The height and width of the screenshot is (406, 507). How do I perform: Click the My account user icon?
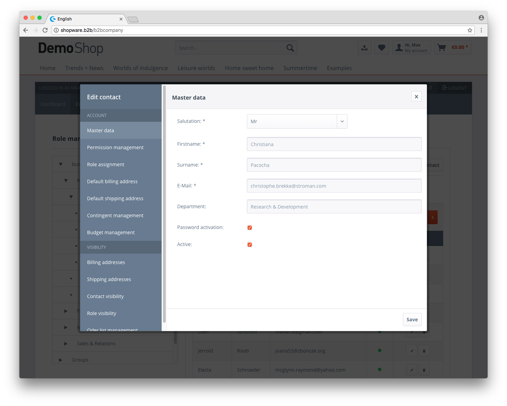click(399, 48)
